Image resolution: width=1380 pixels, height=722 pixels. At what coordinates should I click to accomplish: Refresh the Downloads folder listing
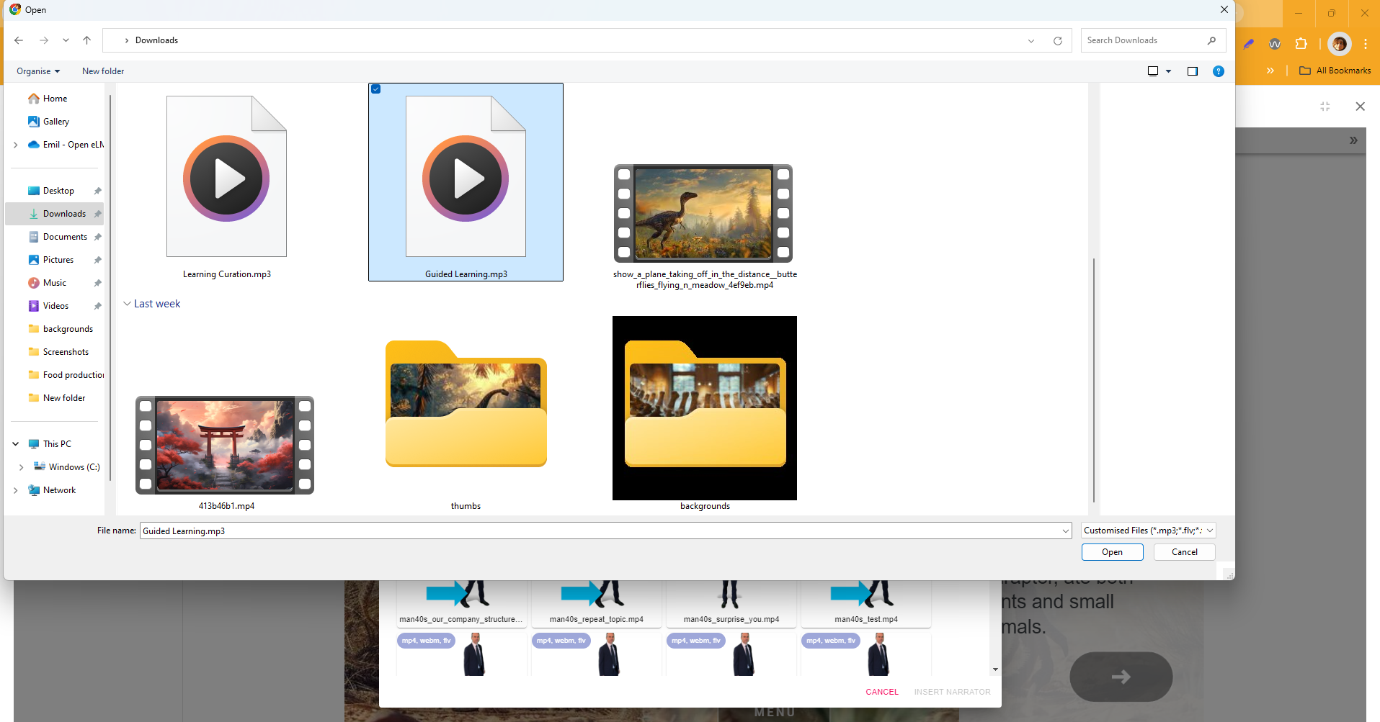click(x=1057, y=40)
